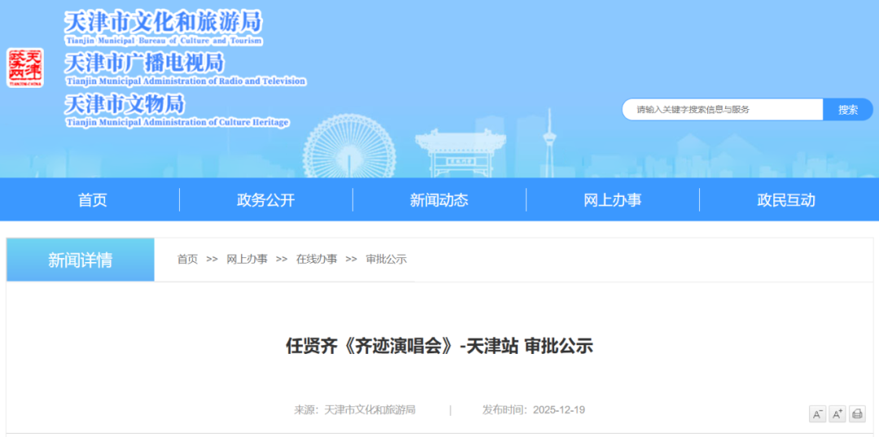Click the article title 任贤齐《齐迹演唱会》-天津站 审批公示
The width and height of the screenshot is (879, 437).
(x=439, y=346)
